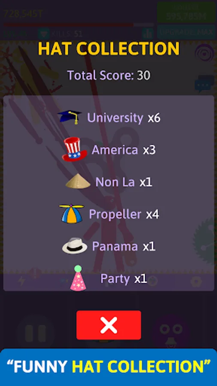The height and width of the screenshot is (386, 217).
Task: Click the dimmed pause button
Action: point(36,333)
